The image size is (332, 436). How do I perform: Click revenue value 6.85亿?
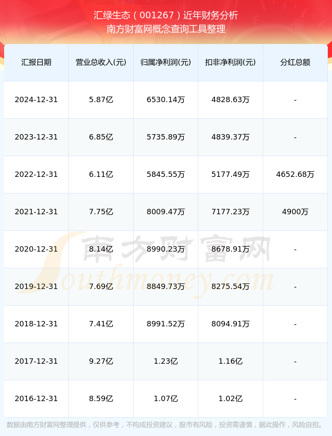point(101,137)
